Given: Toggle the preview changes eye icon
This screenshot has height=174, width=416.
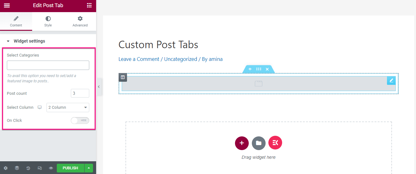Looking at the screenshot, I should click(x=51, y=168).
